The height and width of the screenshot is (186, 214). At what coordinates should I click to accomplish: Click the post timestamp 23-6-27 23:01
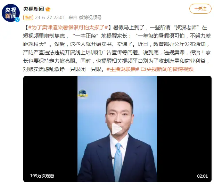(50, 17)
